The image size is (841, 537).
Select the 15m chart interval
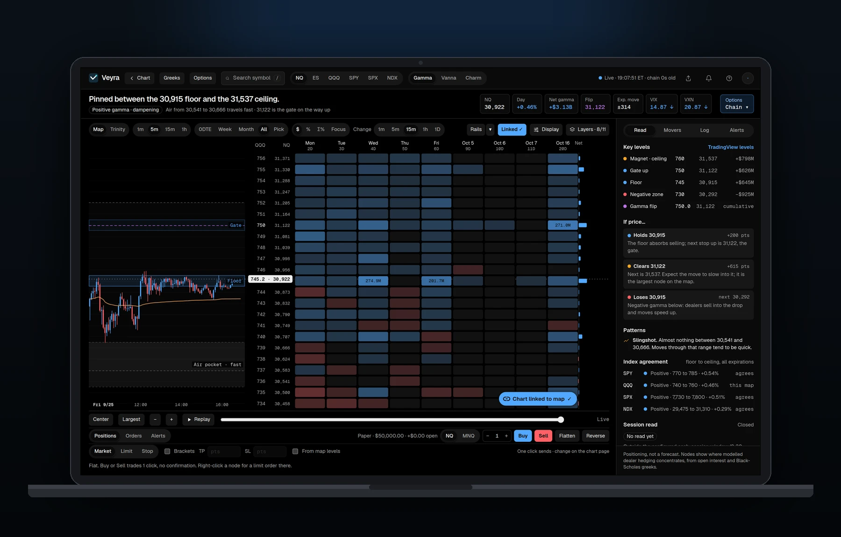tap(170, 129)
